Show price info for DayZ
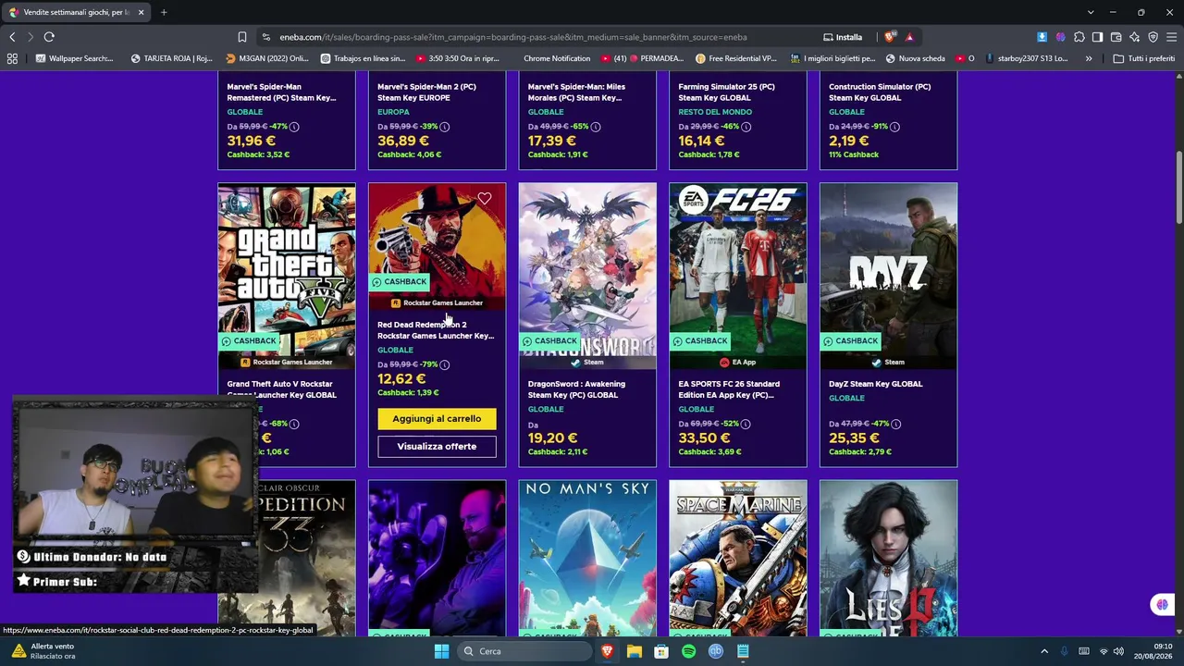1184x666 pixels. [895, 424]
